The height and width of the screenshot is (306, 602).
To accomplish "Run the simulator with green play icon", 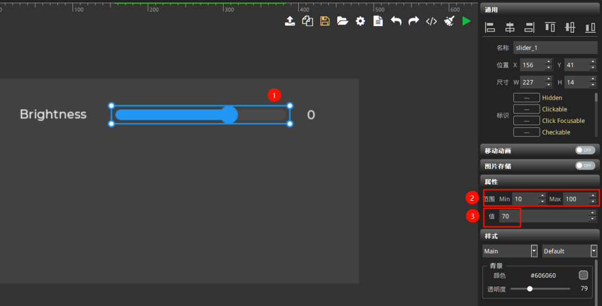I will tap(467, 21).
